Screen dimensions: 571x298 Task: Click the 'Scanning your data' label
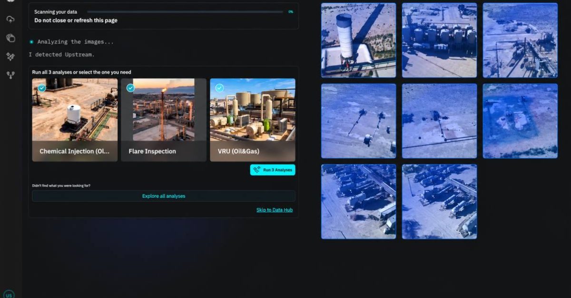(x=56, y=11)
